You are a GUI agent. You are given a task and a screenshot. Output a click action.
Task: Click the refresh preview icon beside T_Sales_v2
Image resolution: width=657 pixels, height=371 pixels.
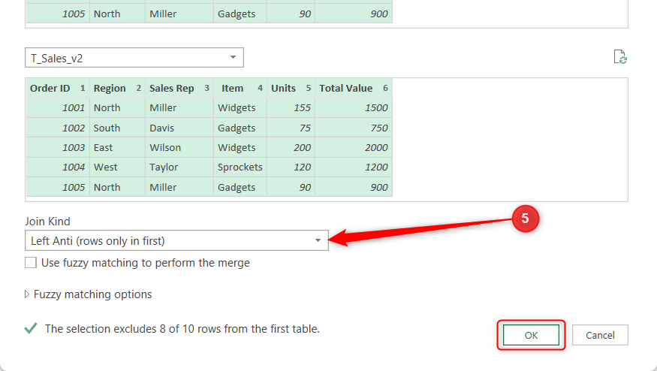[620, 57]
